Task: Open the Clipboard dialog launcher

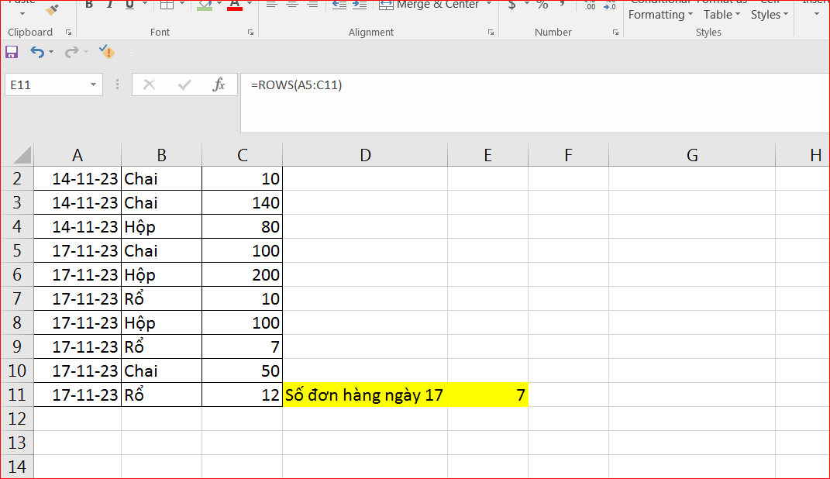Action: click(69, 33)
